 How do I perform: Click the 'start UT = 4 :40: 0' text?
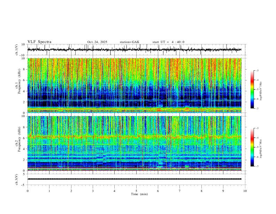pyautogui.click(x=168, y=42)
